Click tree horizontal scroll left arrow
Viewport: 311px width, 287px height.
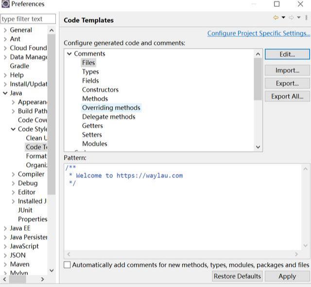[4, 279]
